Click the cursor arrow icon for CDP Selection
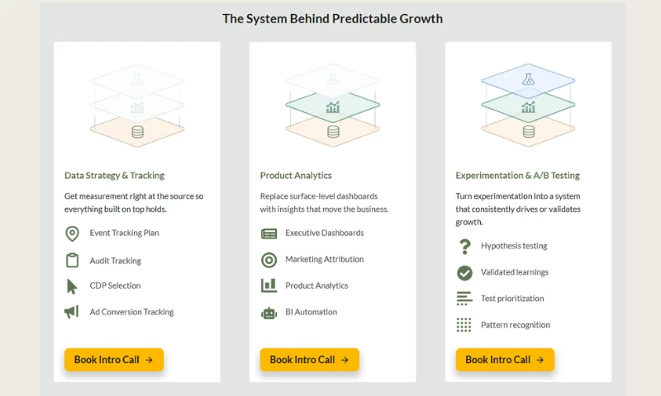661x396 pixels. (72, 286)
